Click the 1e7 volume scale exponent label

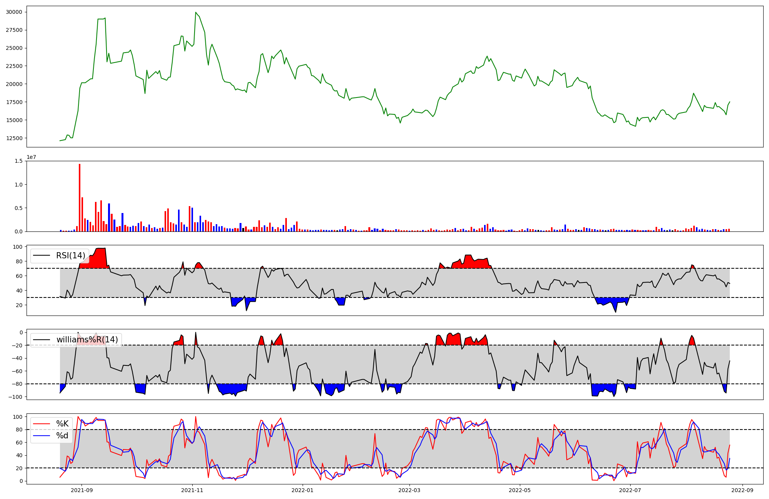click(32, 157)
